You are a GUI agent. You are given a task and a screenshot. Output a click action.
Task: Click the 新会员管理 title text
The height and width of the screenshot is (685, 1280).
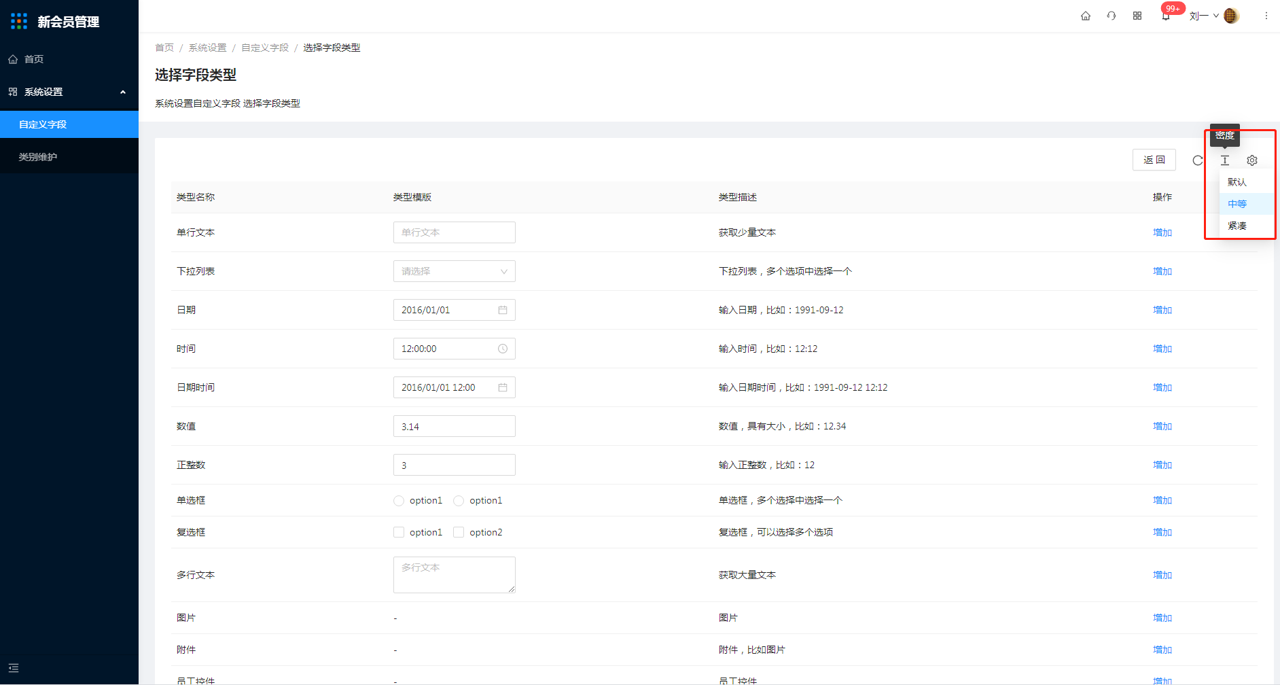click(69, 22)
